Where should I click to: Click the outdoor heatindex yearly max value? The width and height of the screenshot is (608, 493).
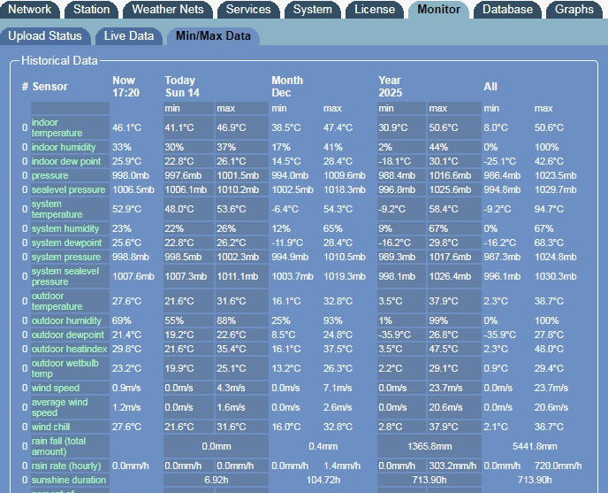coord(444,349)
